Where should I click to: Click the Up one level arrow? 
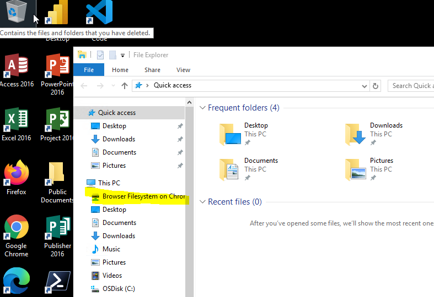[125, 86]
